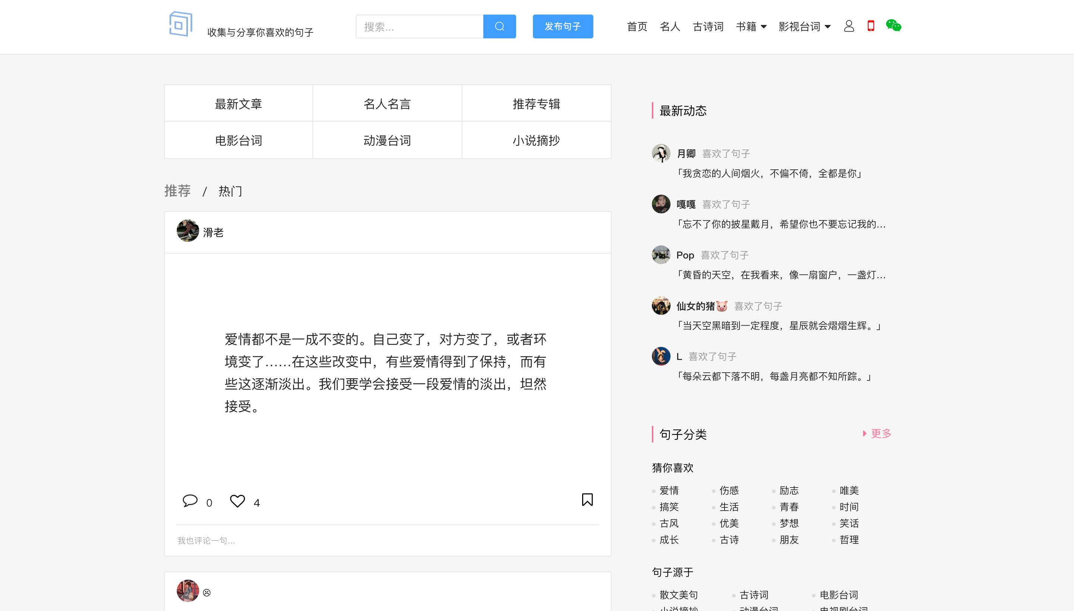Open 古诗词 in the navigation
Screen dimensions: 1074x611
coord(708,26)
